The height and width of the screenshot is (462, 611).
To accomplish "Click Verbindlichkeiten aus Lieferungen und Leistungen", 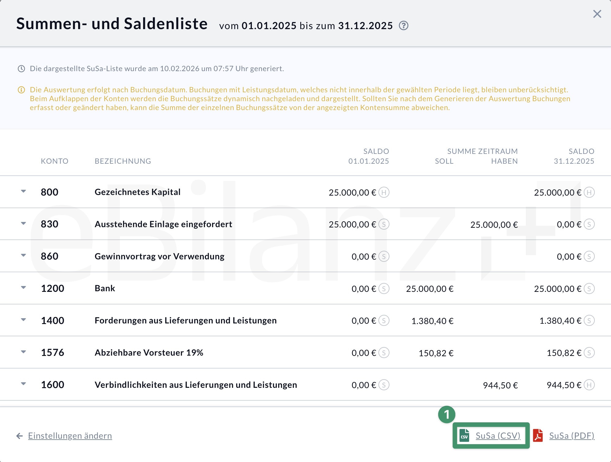I will [196, 385].
